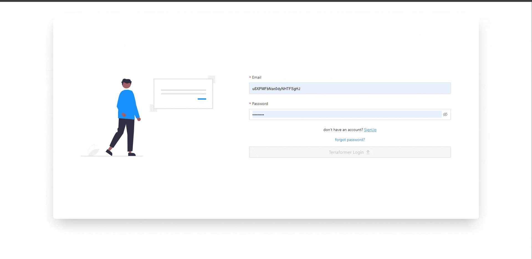
Task: Click the Password field label
Action: click(260, 104)
